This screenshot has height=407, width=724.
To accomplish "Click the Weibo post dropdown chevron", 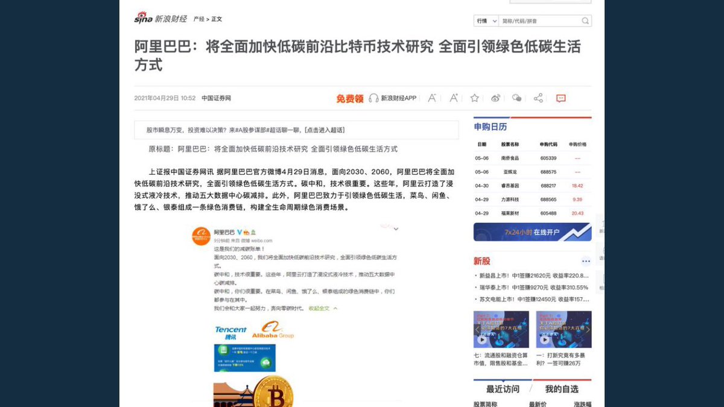I will 396,229.
